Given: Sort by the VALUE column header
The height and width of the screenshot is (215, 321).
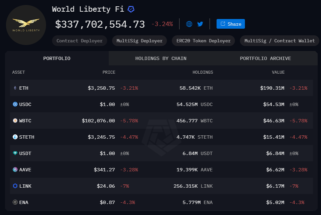Looking at the screenshot, I should tap(278, 72).
